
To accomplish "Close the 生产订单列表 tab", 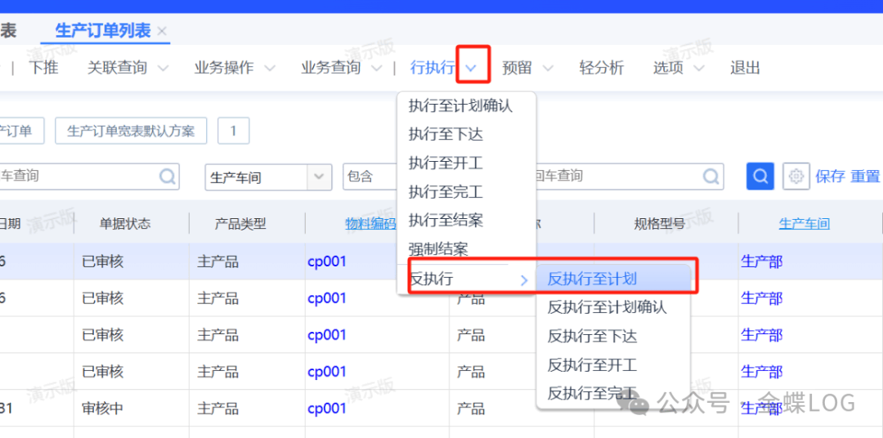I will tap(162, 31).
